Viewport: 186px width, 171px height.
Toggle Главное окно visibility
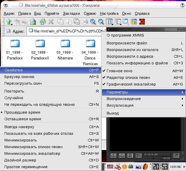point(144,71)
